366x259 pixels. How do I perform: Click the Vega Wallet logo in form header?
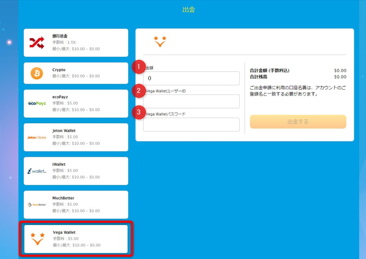pos(160,41)
